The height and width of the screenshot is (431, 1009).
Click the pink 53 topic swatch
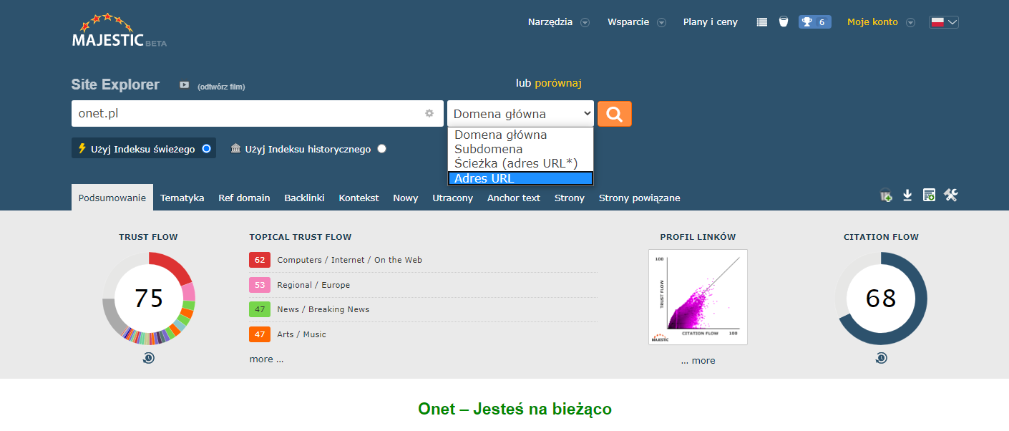259,285
